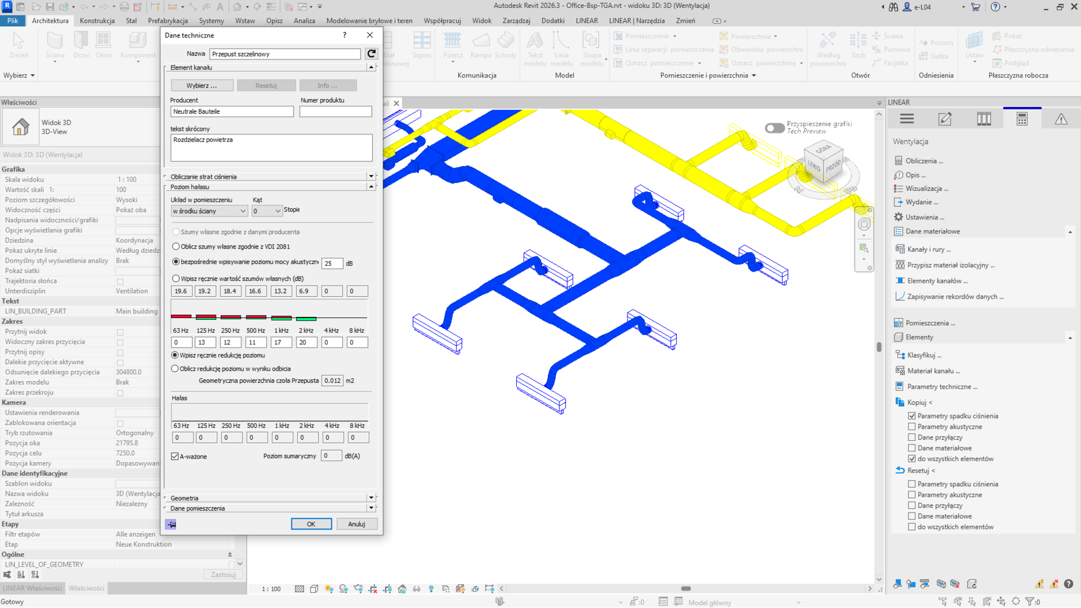
Task: Select Oblicz szumy własne zgodnie z VDI 2081
Action: (176, 247)
